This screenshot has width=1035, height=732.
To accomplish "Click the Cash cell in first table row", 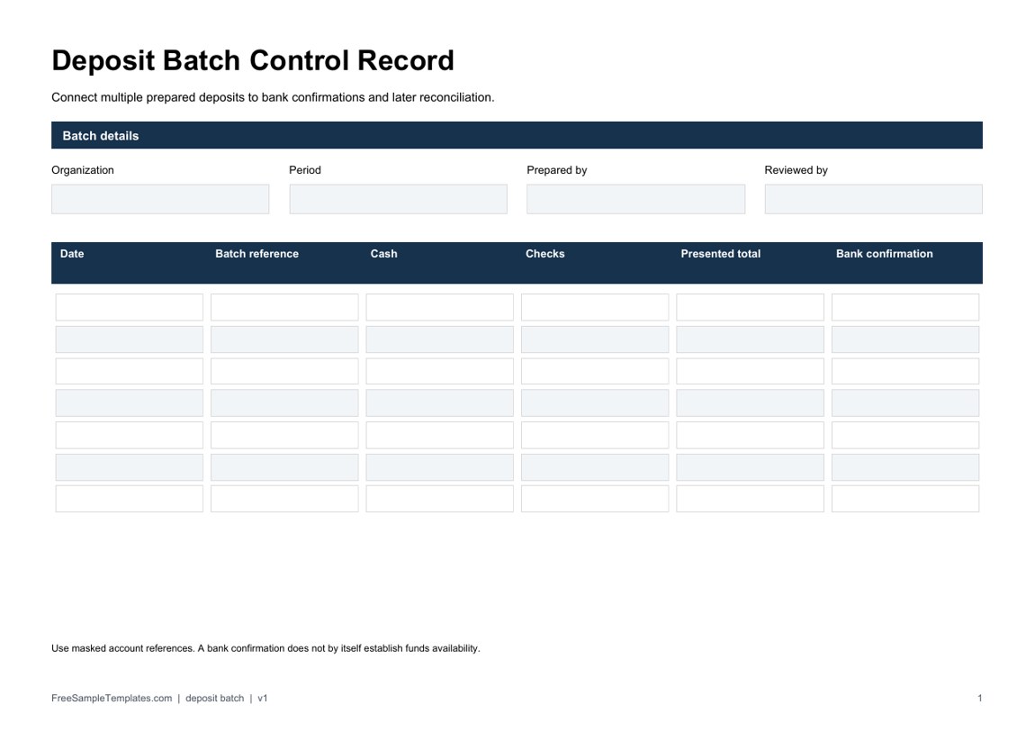I will pyautogui.click(x=439, y=307).
